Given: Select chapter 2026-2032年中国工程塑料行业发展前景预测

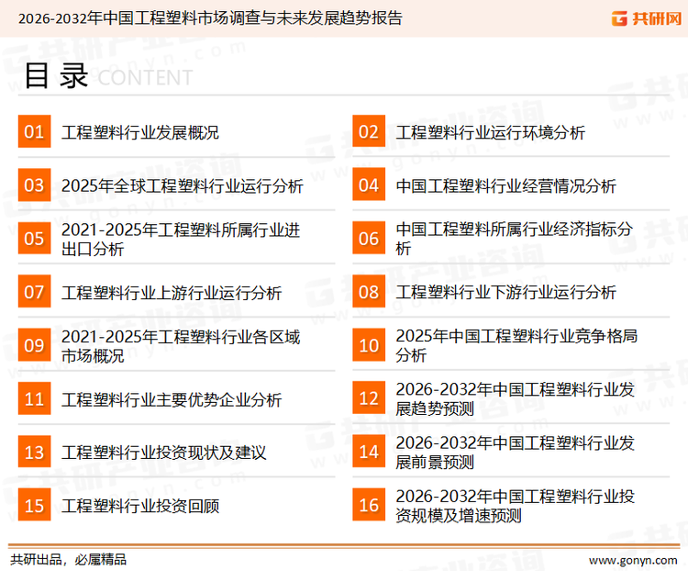Looking at the screenshot, I should pos(516,452).
